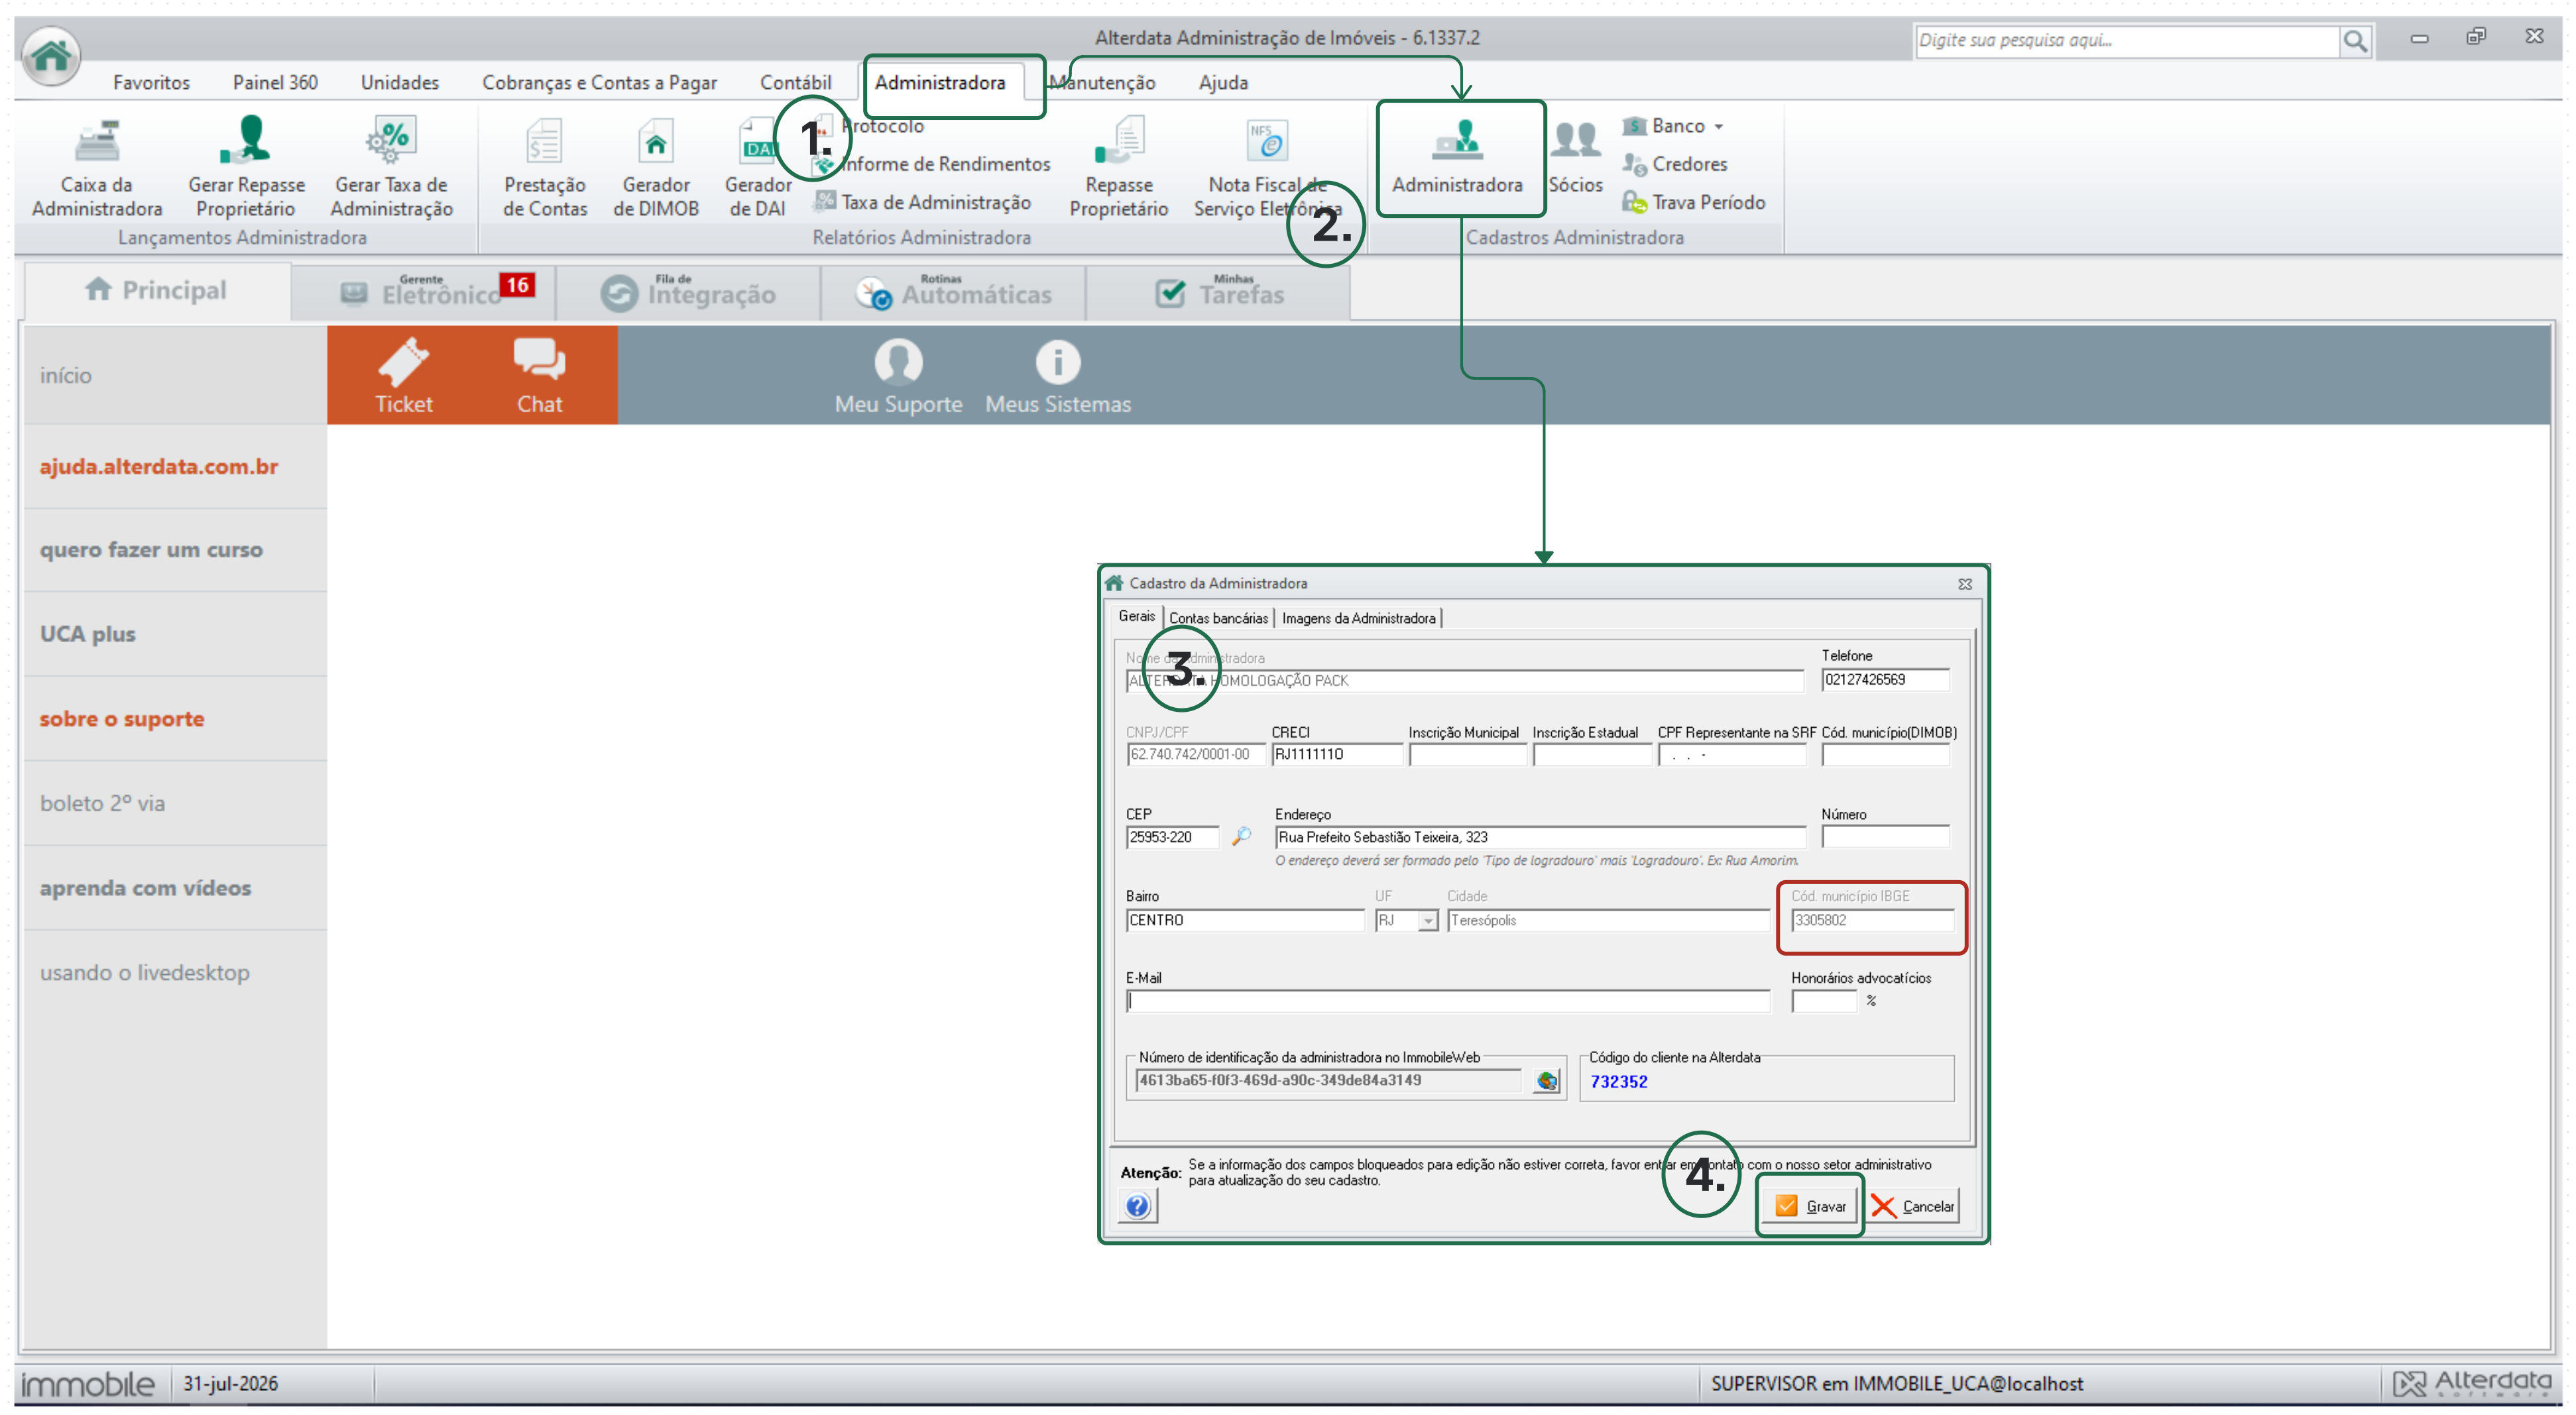2576x1415 pixels.
Task: Start a support Chat
Action: coord(539,376)
